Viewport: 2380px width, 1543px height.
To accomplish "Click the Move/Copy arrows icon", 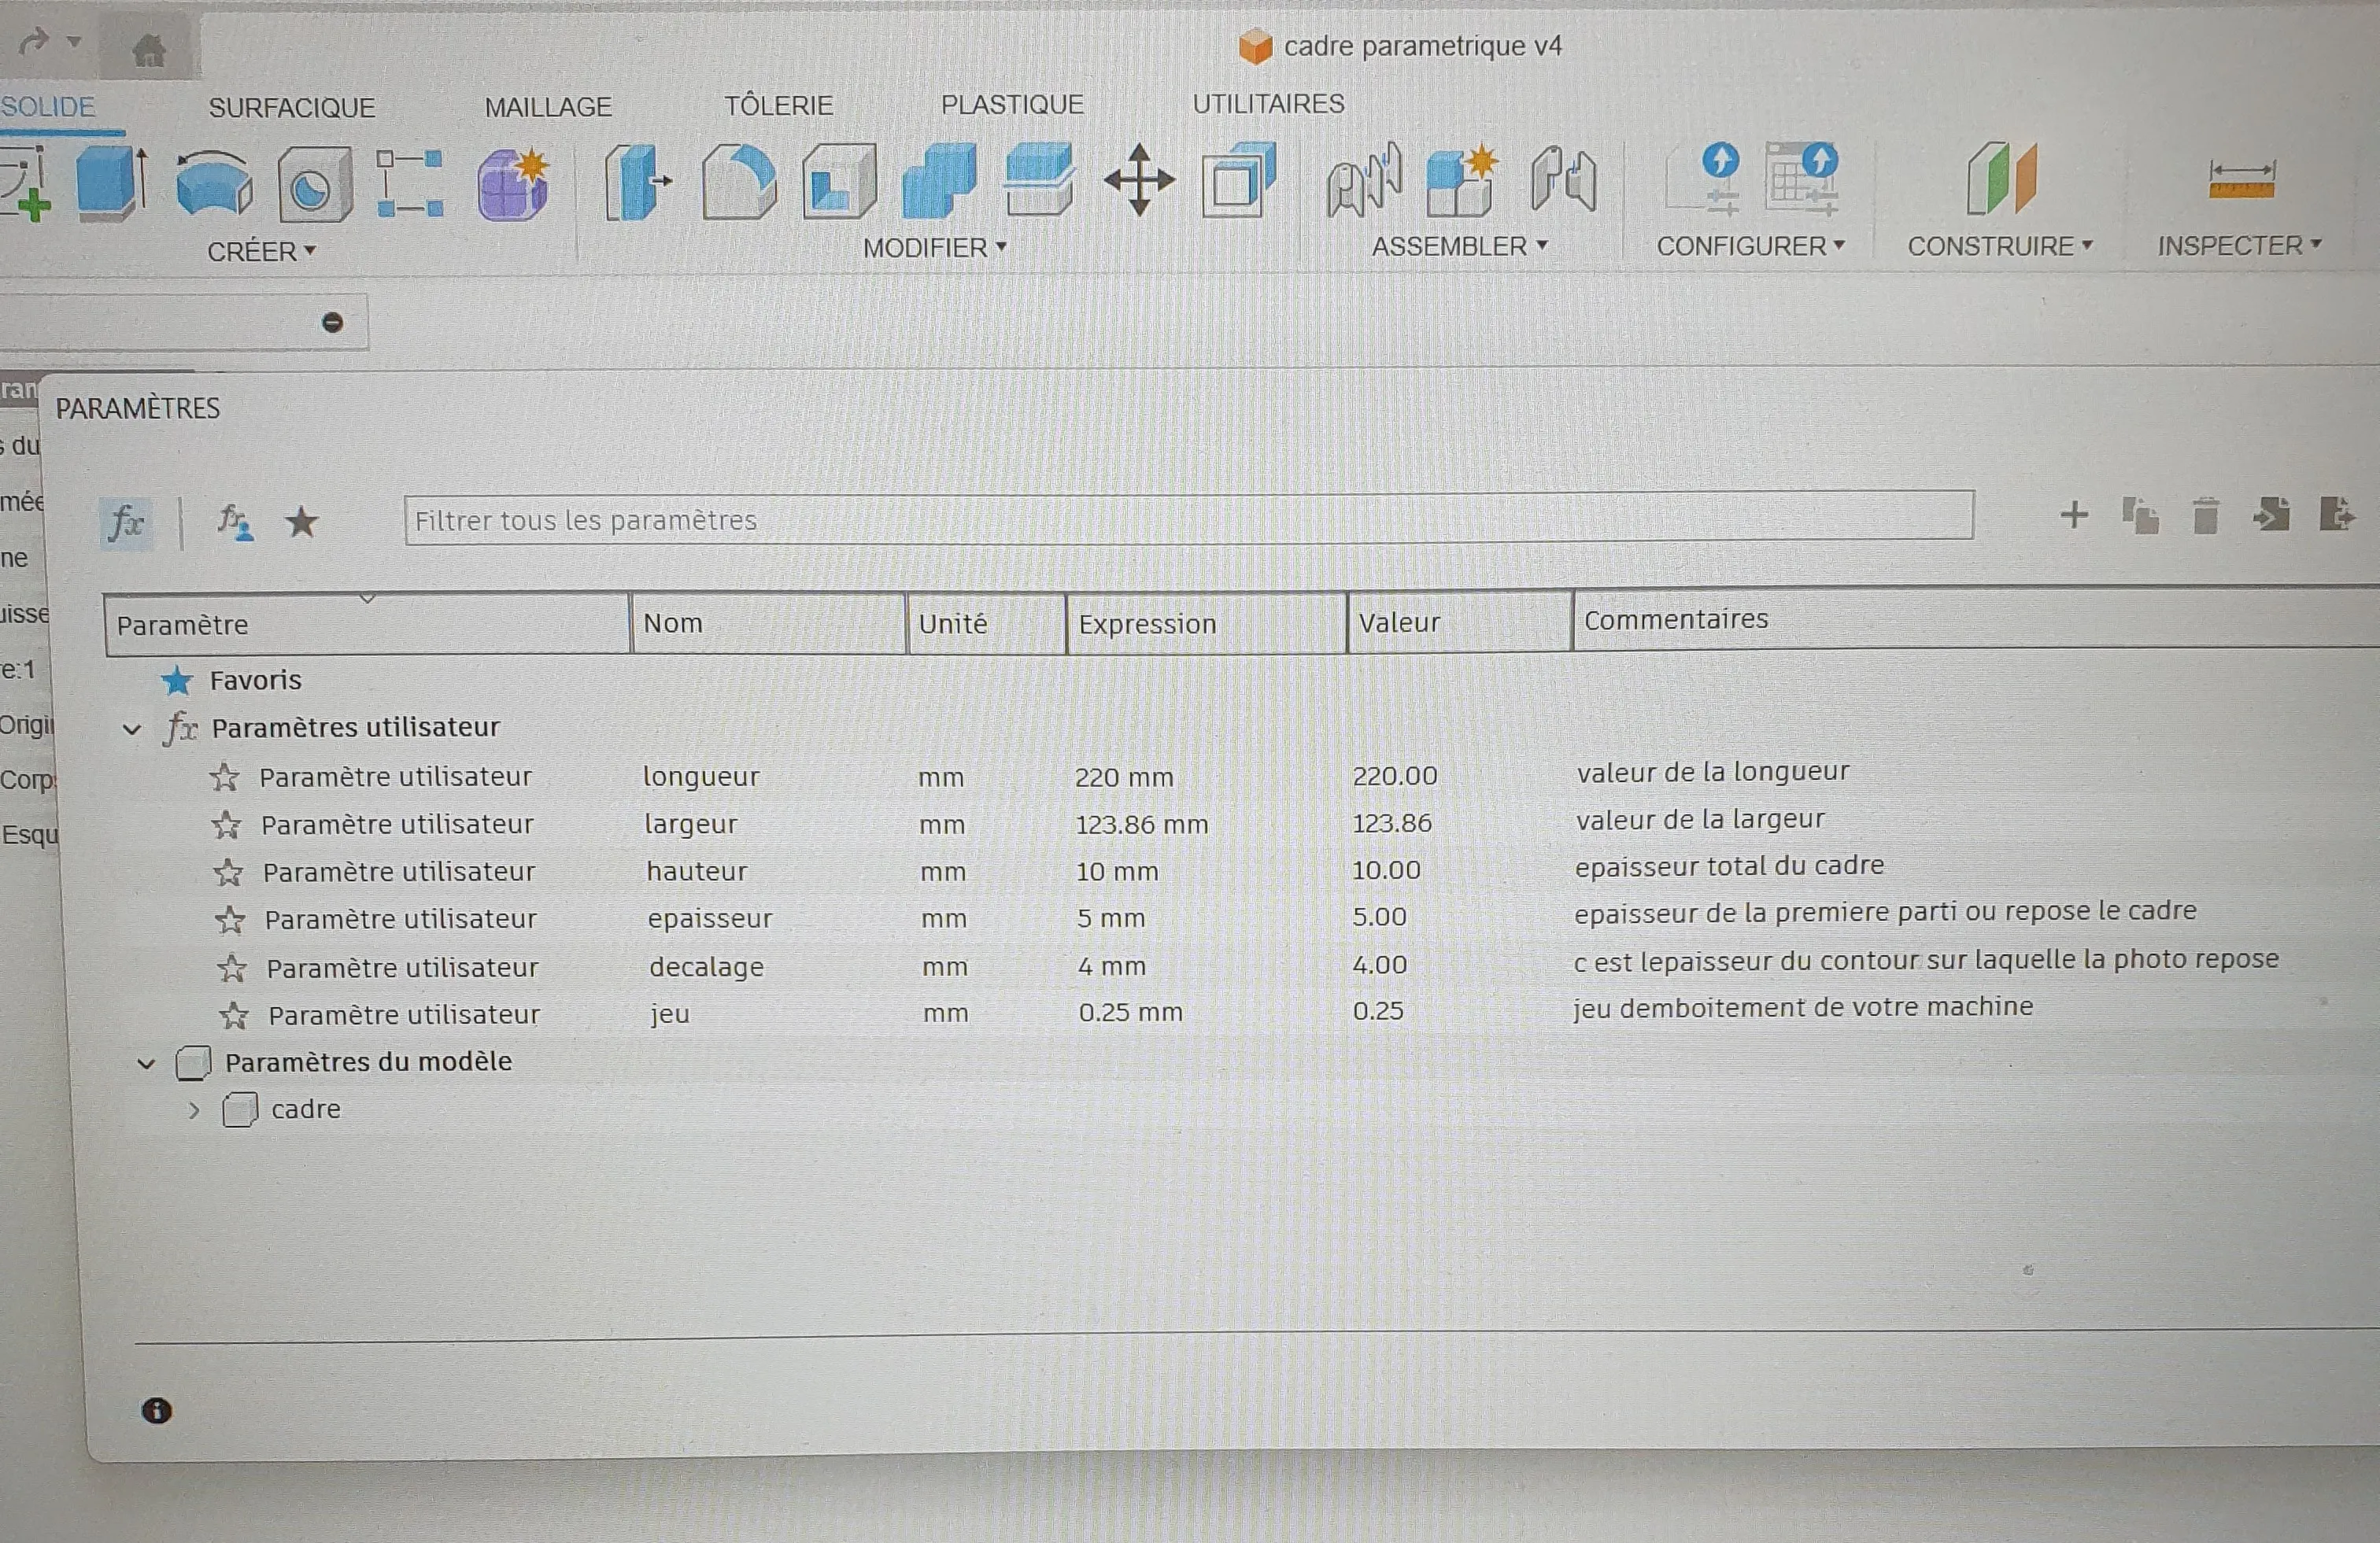I will (1139, 180).
